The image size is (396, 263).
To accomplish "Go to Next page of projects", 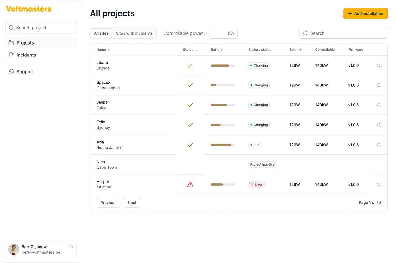I will tap(132, 203).
